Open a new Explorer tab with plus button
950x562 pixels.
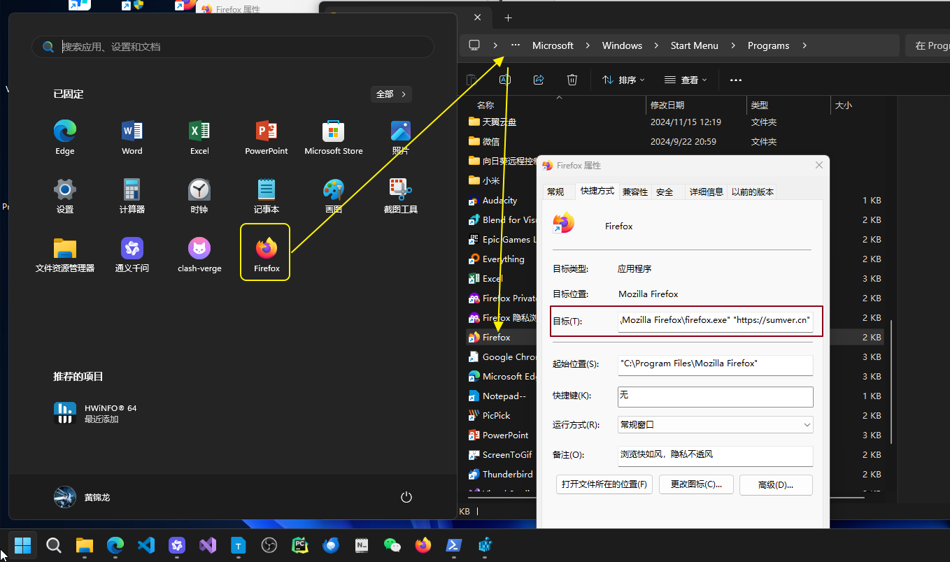[509, 17]
